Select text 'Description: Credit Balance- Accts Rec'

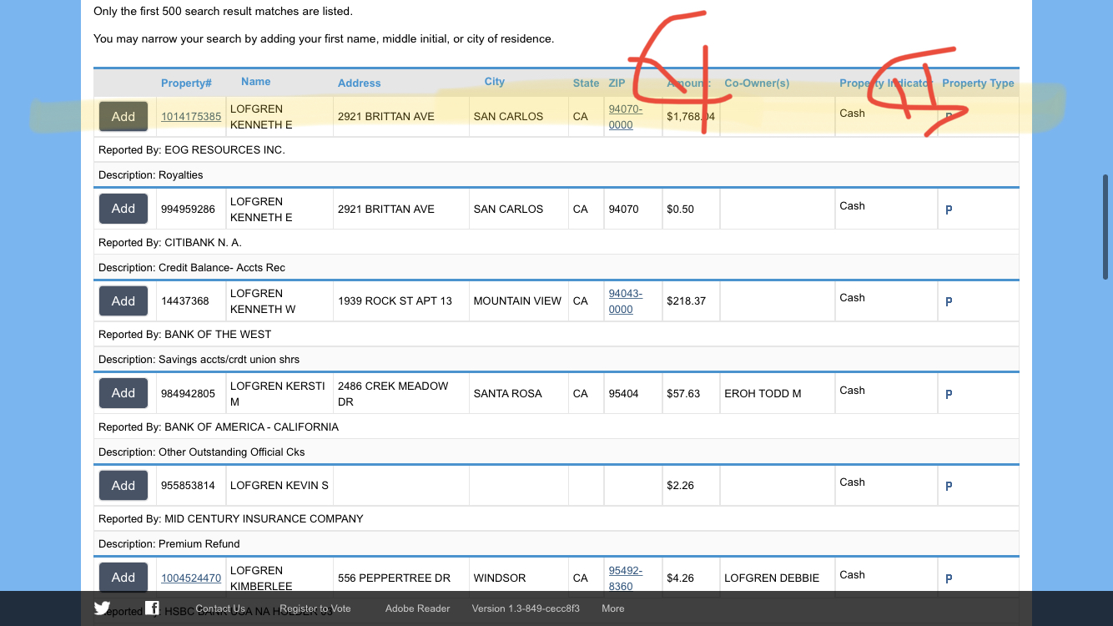pyautogui.click(x=192, y=268)
